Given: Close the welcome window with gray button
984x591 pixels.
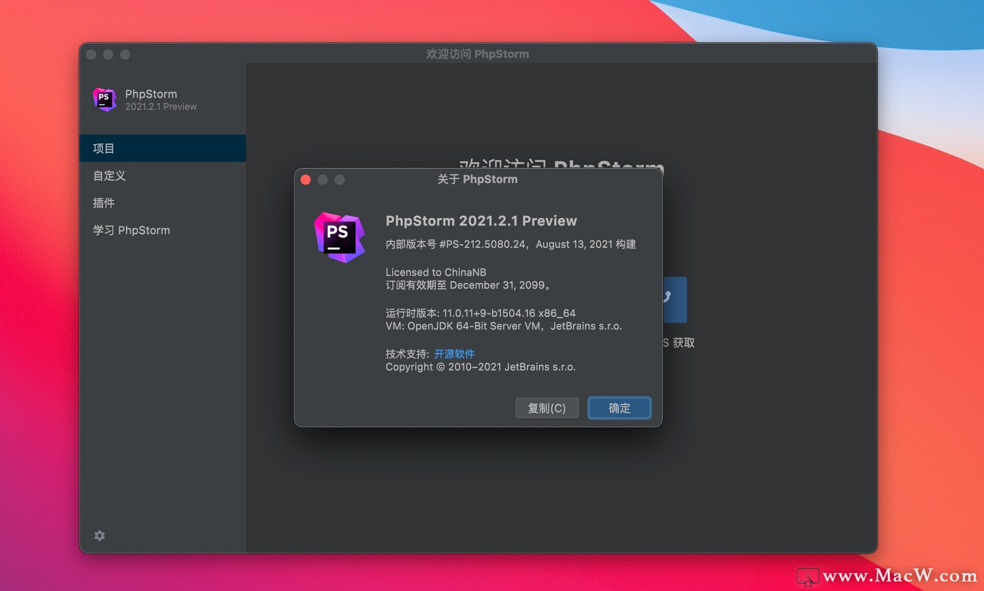Looking at the screenshot, I should pyautogui.click(x=91, y=54).
